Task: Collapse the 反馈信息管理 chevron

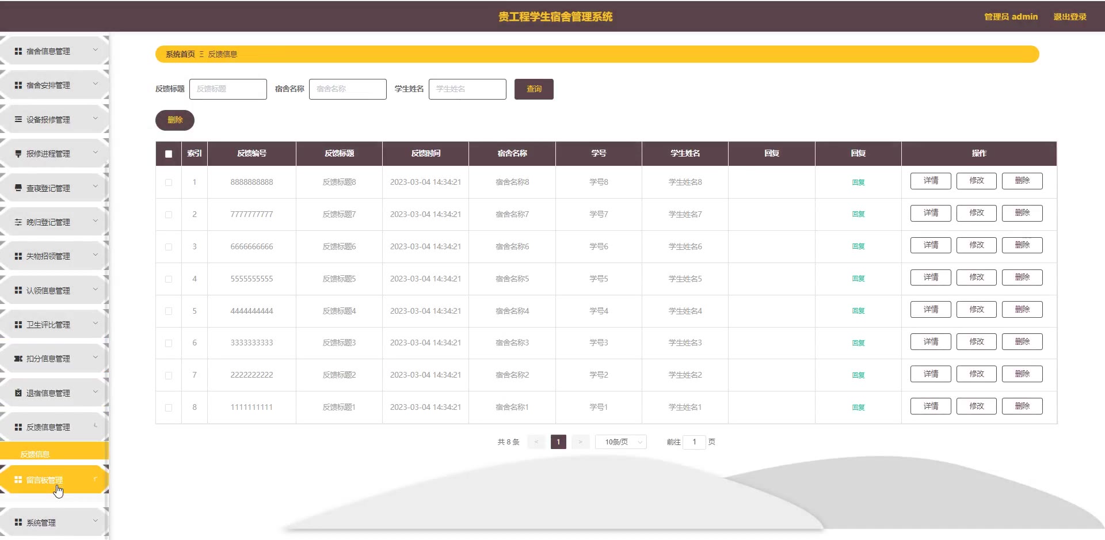Action: tap(96, 426)
